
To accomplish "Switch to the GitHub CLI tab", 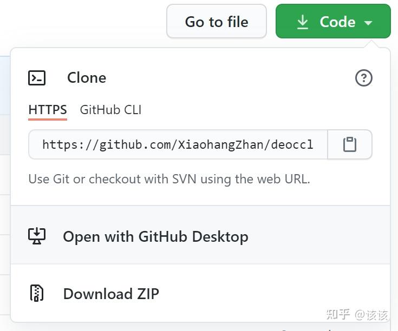I will tap(110, 110).
